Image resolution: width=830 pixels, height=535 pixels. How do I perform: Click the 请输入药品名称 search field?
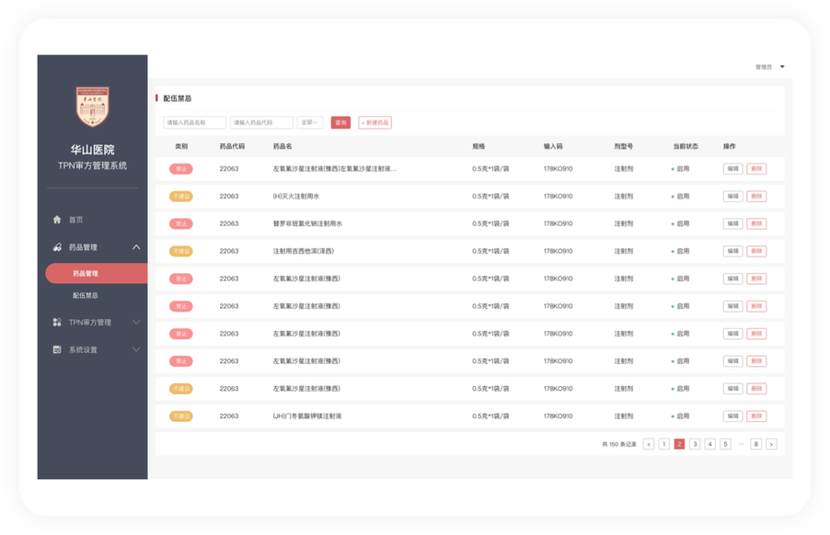[x=194, y=122]
